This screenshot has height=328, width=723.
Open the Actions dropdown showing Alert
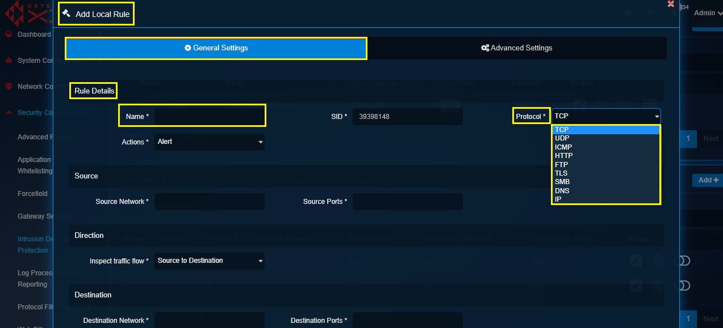click(x=210, y=142)
